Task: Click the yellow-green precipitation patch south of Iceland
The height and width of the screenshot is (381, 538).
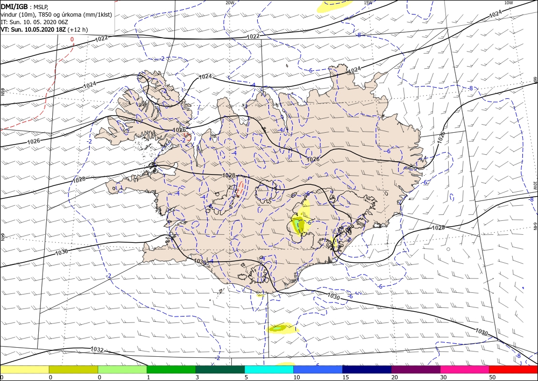Action: [278, 328]
